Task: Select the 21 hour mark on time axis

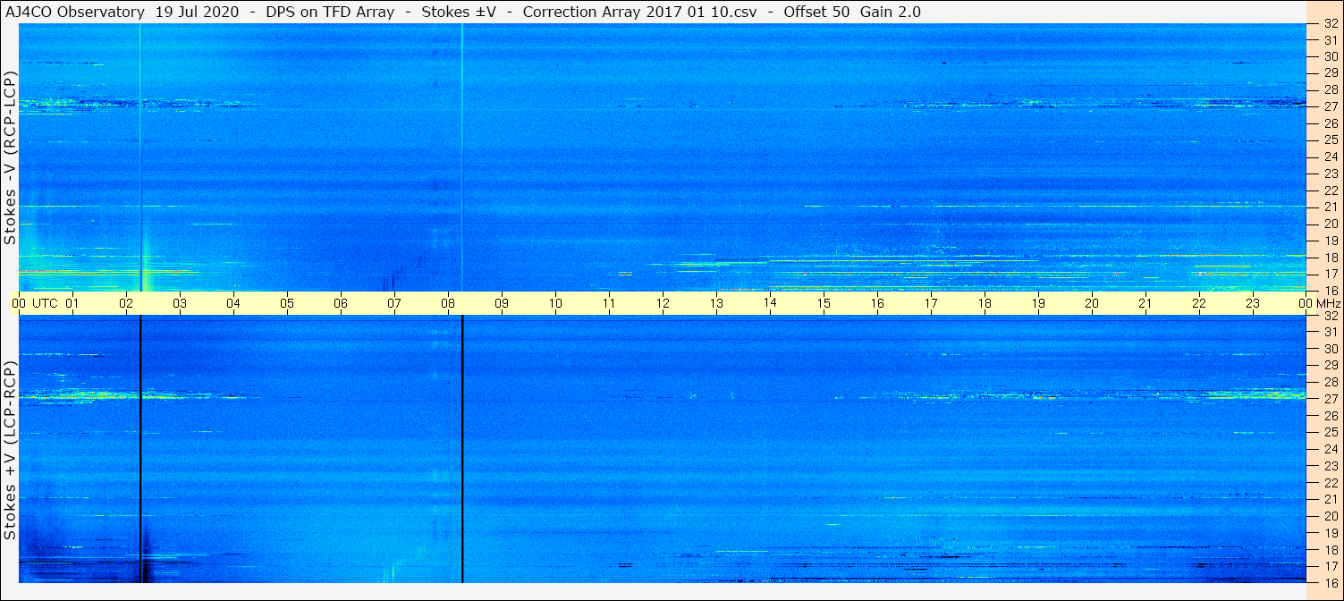Action: point(1145,303)
